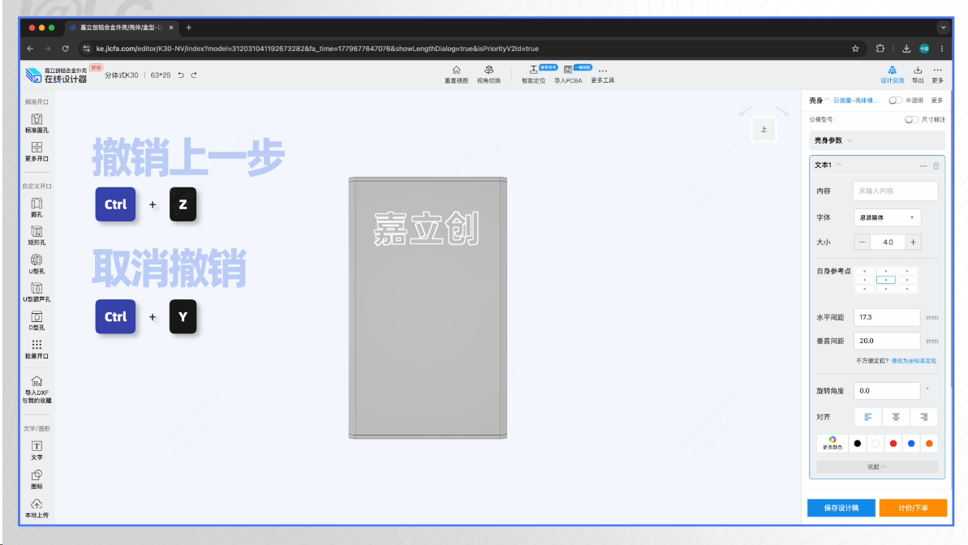Viewport: 968px width, 545px height.
Task: Click the 内容 content input field
Action: click(895, 191)
